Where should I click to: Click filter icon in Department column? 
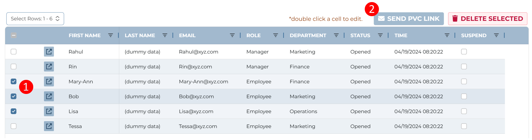point(336,35)
